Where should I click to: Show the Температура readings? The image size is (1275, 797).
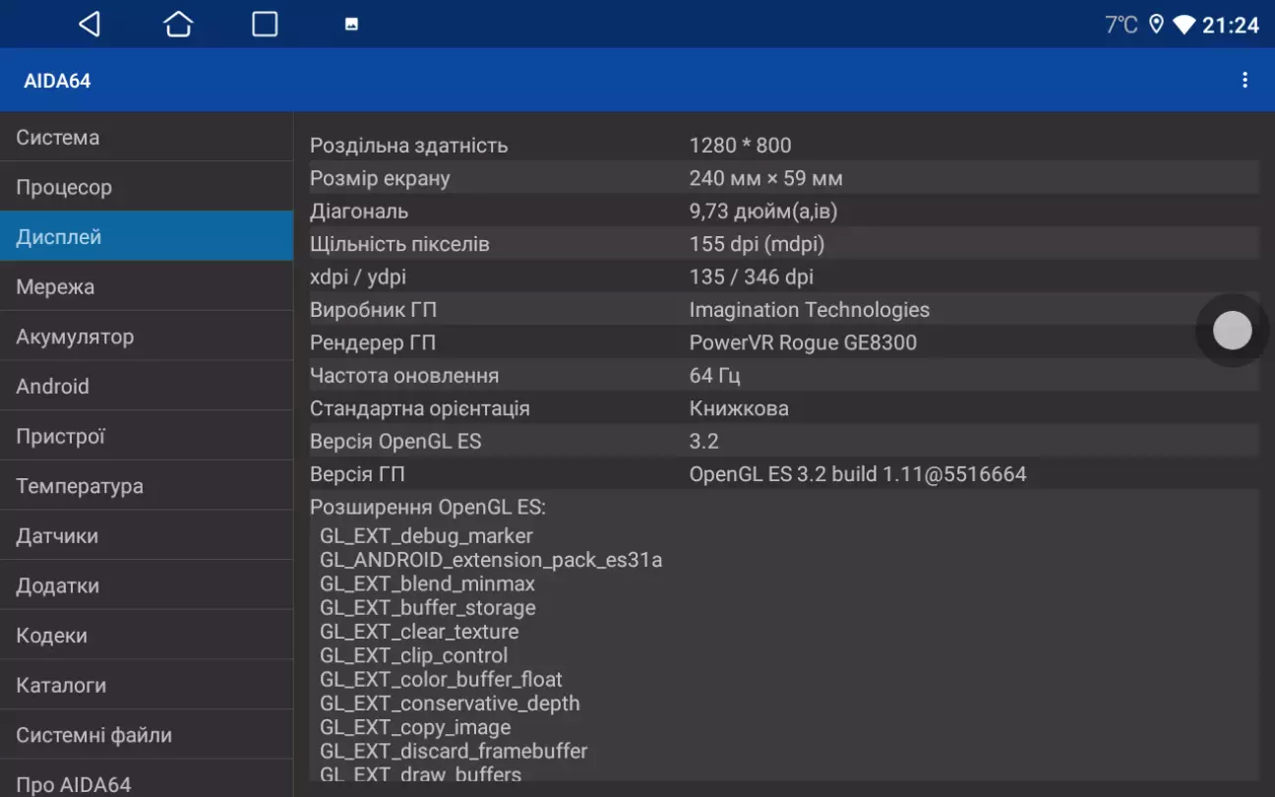(x=147, y=486)
